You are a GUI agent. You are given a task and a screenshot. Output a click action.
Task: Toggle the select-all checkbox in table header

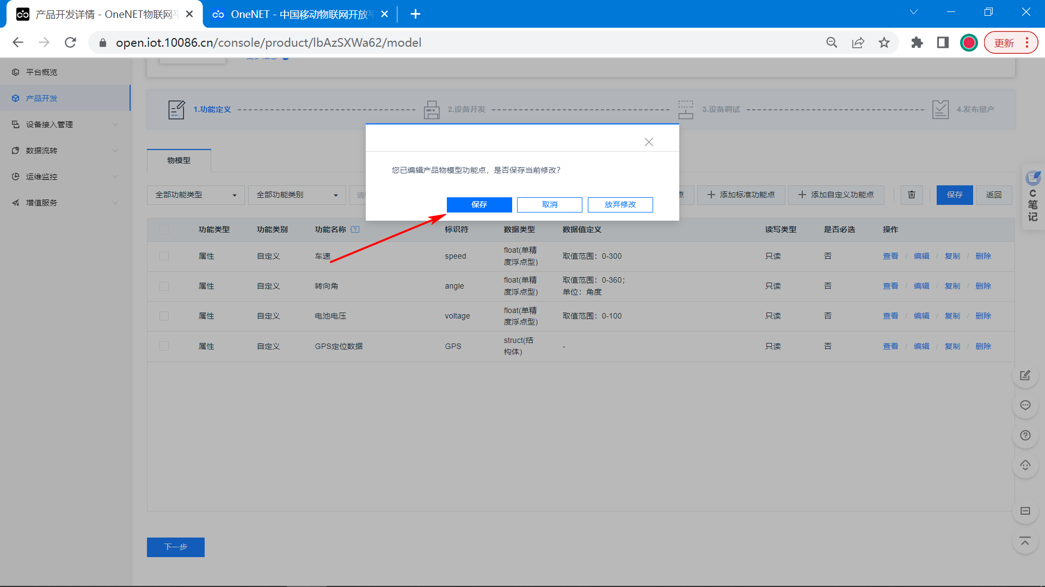[164, 229]
